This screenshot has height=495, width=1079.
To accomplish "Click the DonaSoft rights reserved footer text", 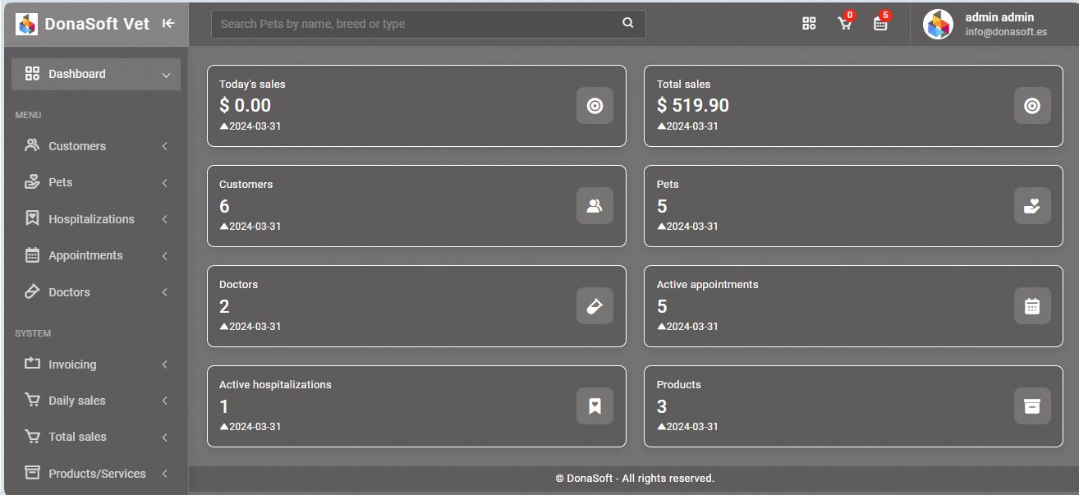I will (x=635, y=478).
